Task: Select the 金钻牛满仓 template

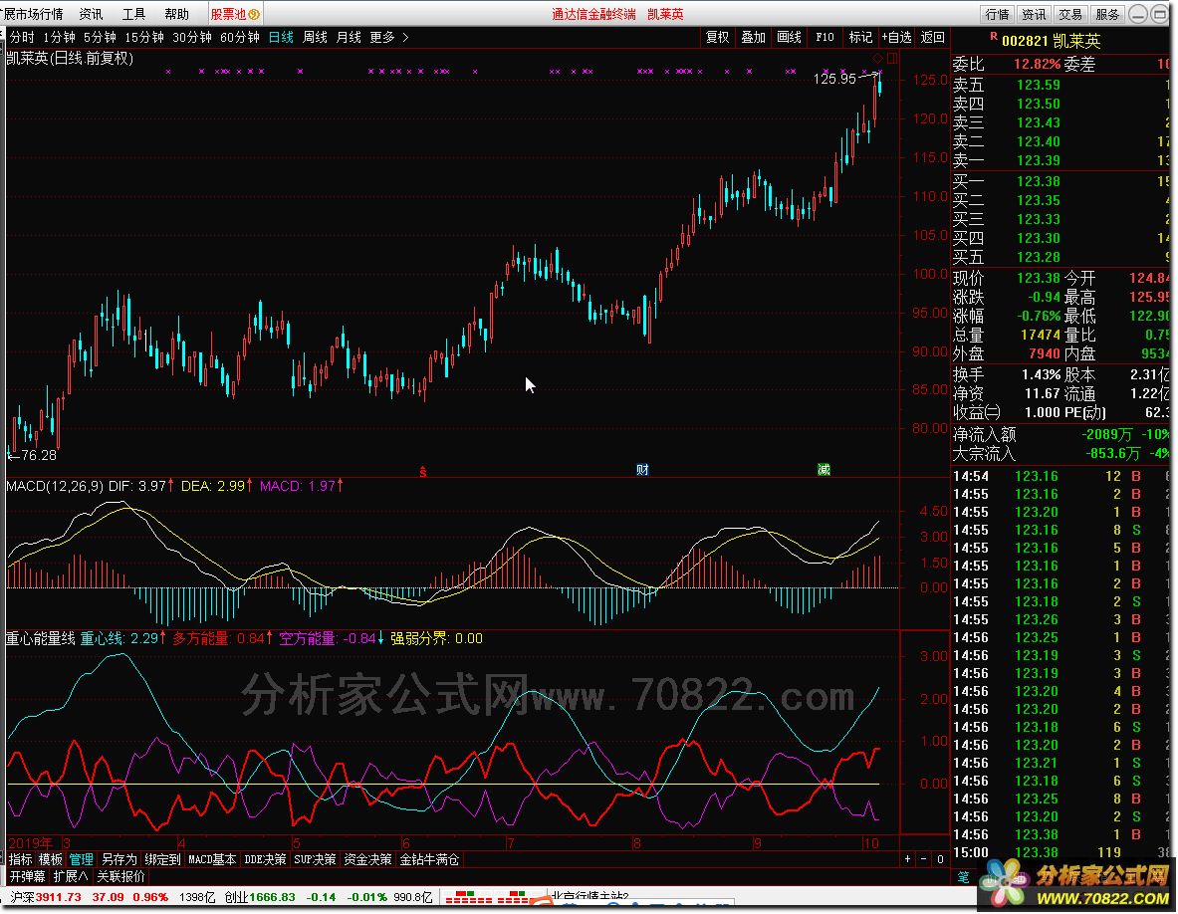Action: (x=429, y=859)
